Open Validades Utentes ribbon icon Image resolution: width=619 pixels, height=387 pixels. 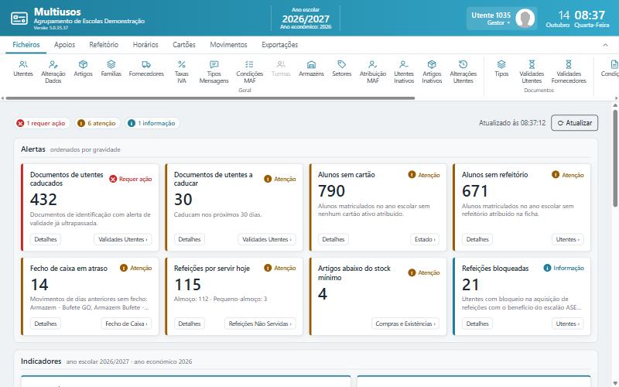[532, 71]
